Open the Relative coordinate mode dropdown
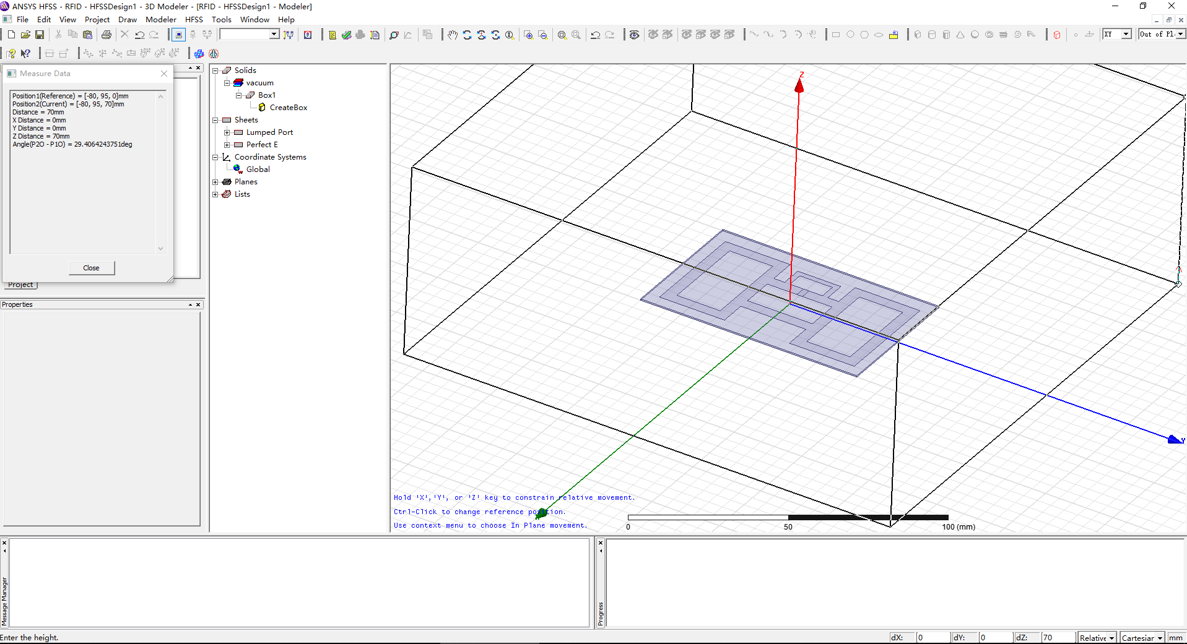Screen dimensions: 1187x644 pyautogui.click(x=1111, y=638)
